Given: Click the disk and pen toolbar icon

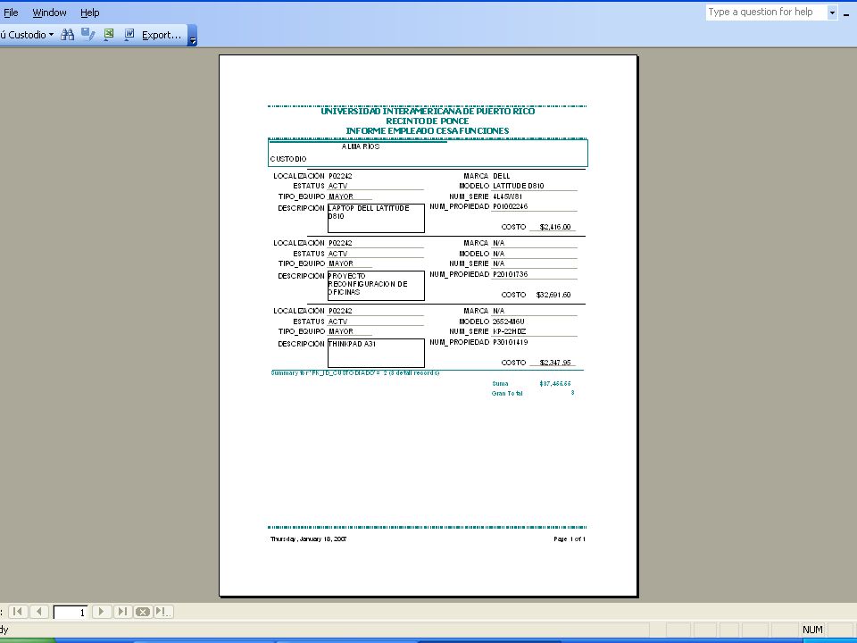Looking at the screenshot, I should [88, 35].
